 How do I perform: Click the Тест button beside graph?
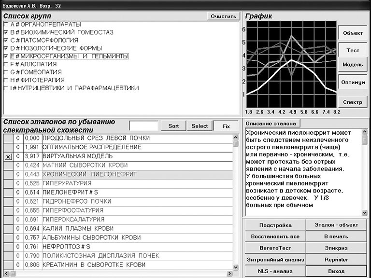[x=353, y=50]
